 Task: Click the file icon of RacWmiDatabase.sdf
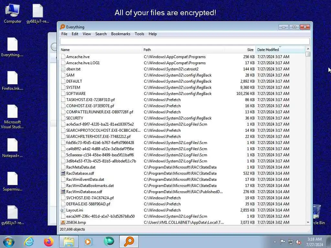pos(63,192)
